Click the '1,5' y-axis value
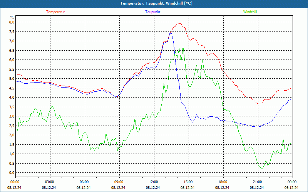Viewport: 308px width, 192px height. click(x=12, y=144)
